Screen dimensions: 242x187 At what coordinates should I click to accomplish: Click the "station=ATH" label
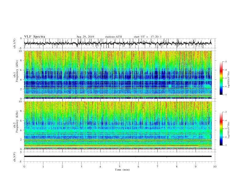point(113,37)
